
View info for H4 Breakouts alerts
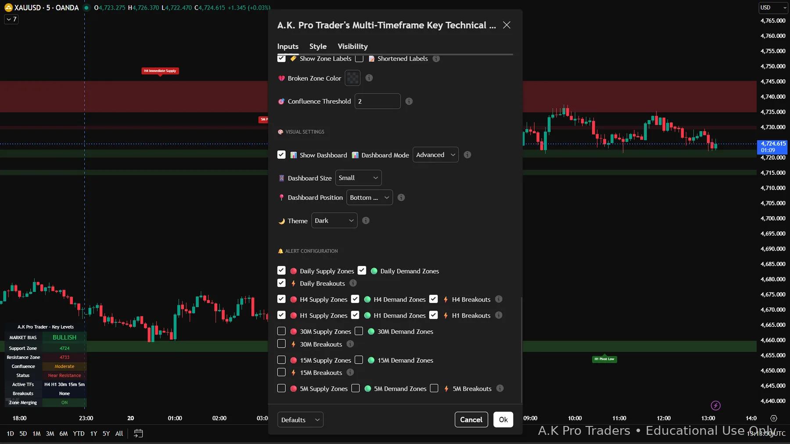click(499, 299)
